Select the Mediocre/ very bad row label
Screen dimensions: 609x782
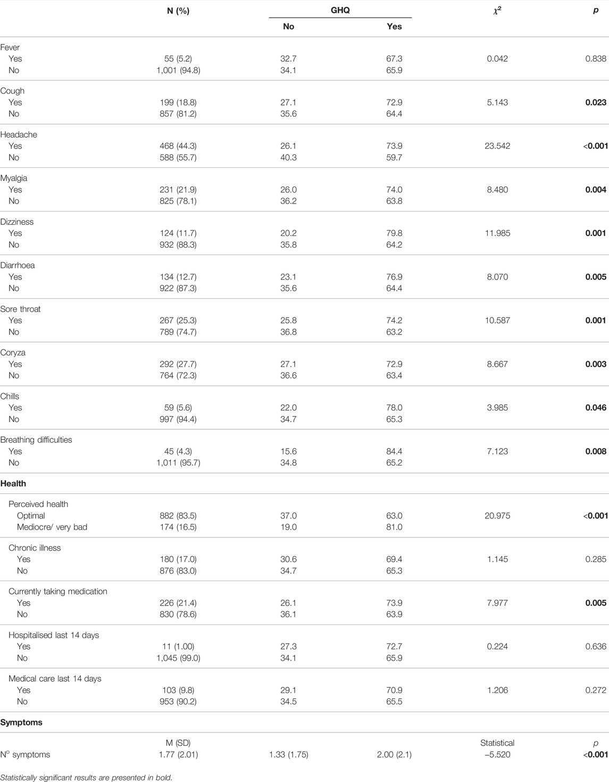click(52, 527)
